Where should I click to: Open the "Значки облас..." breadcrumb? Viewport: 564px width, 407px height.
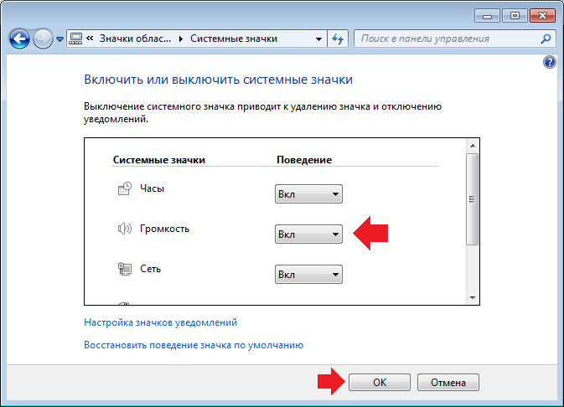pyautogui.click(x=135, y=39)
